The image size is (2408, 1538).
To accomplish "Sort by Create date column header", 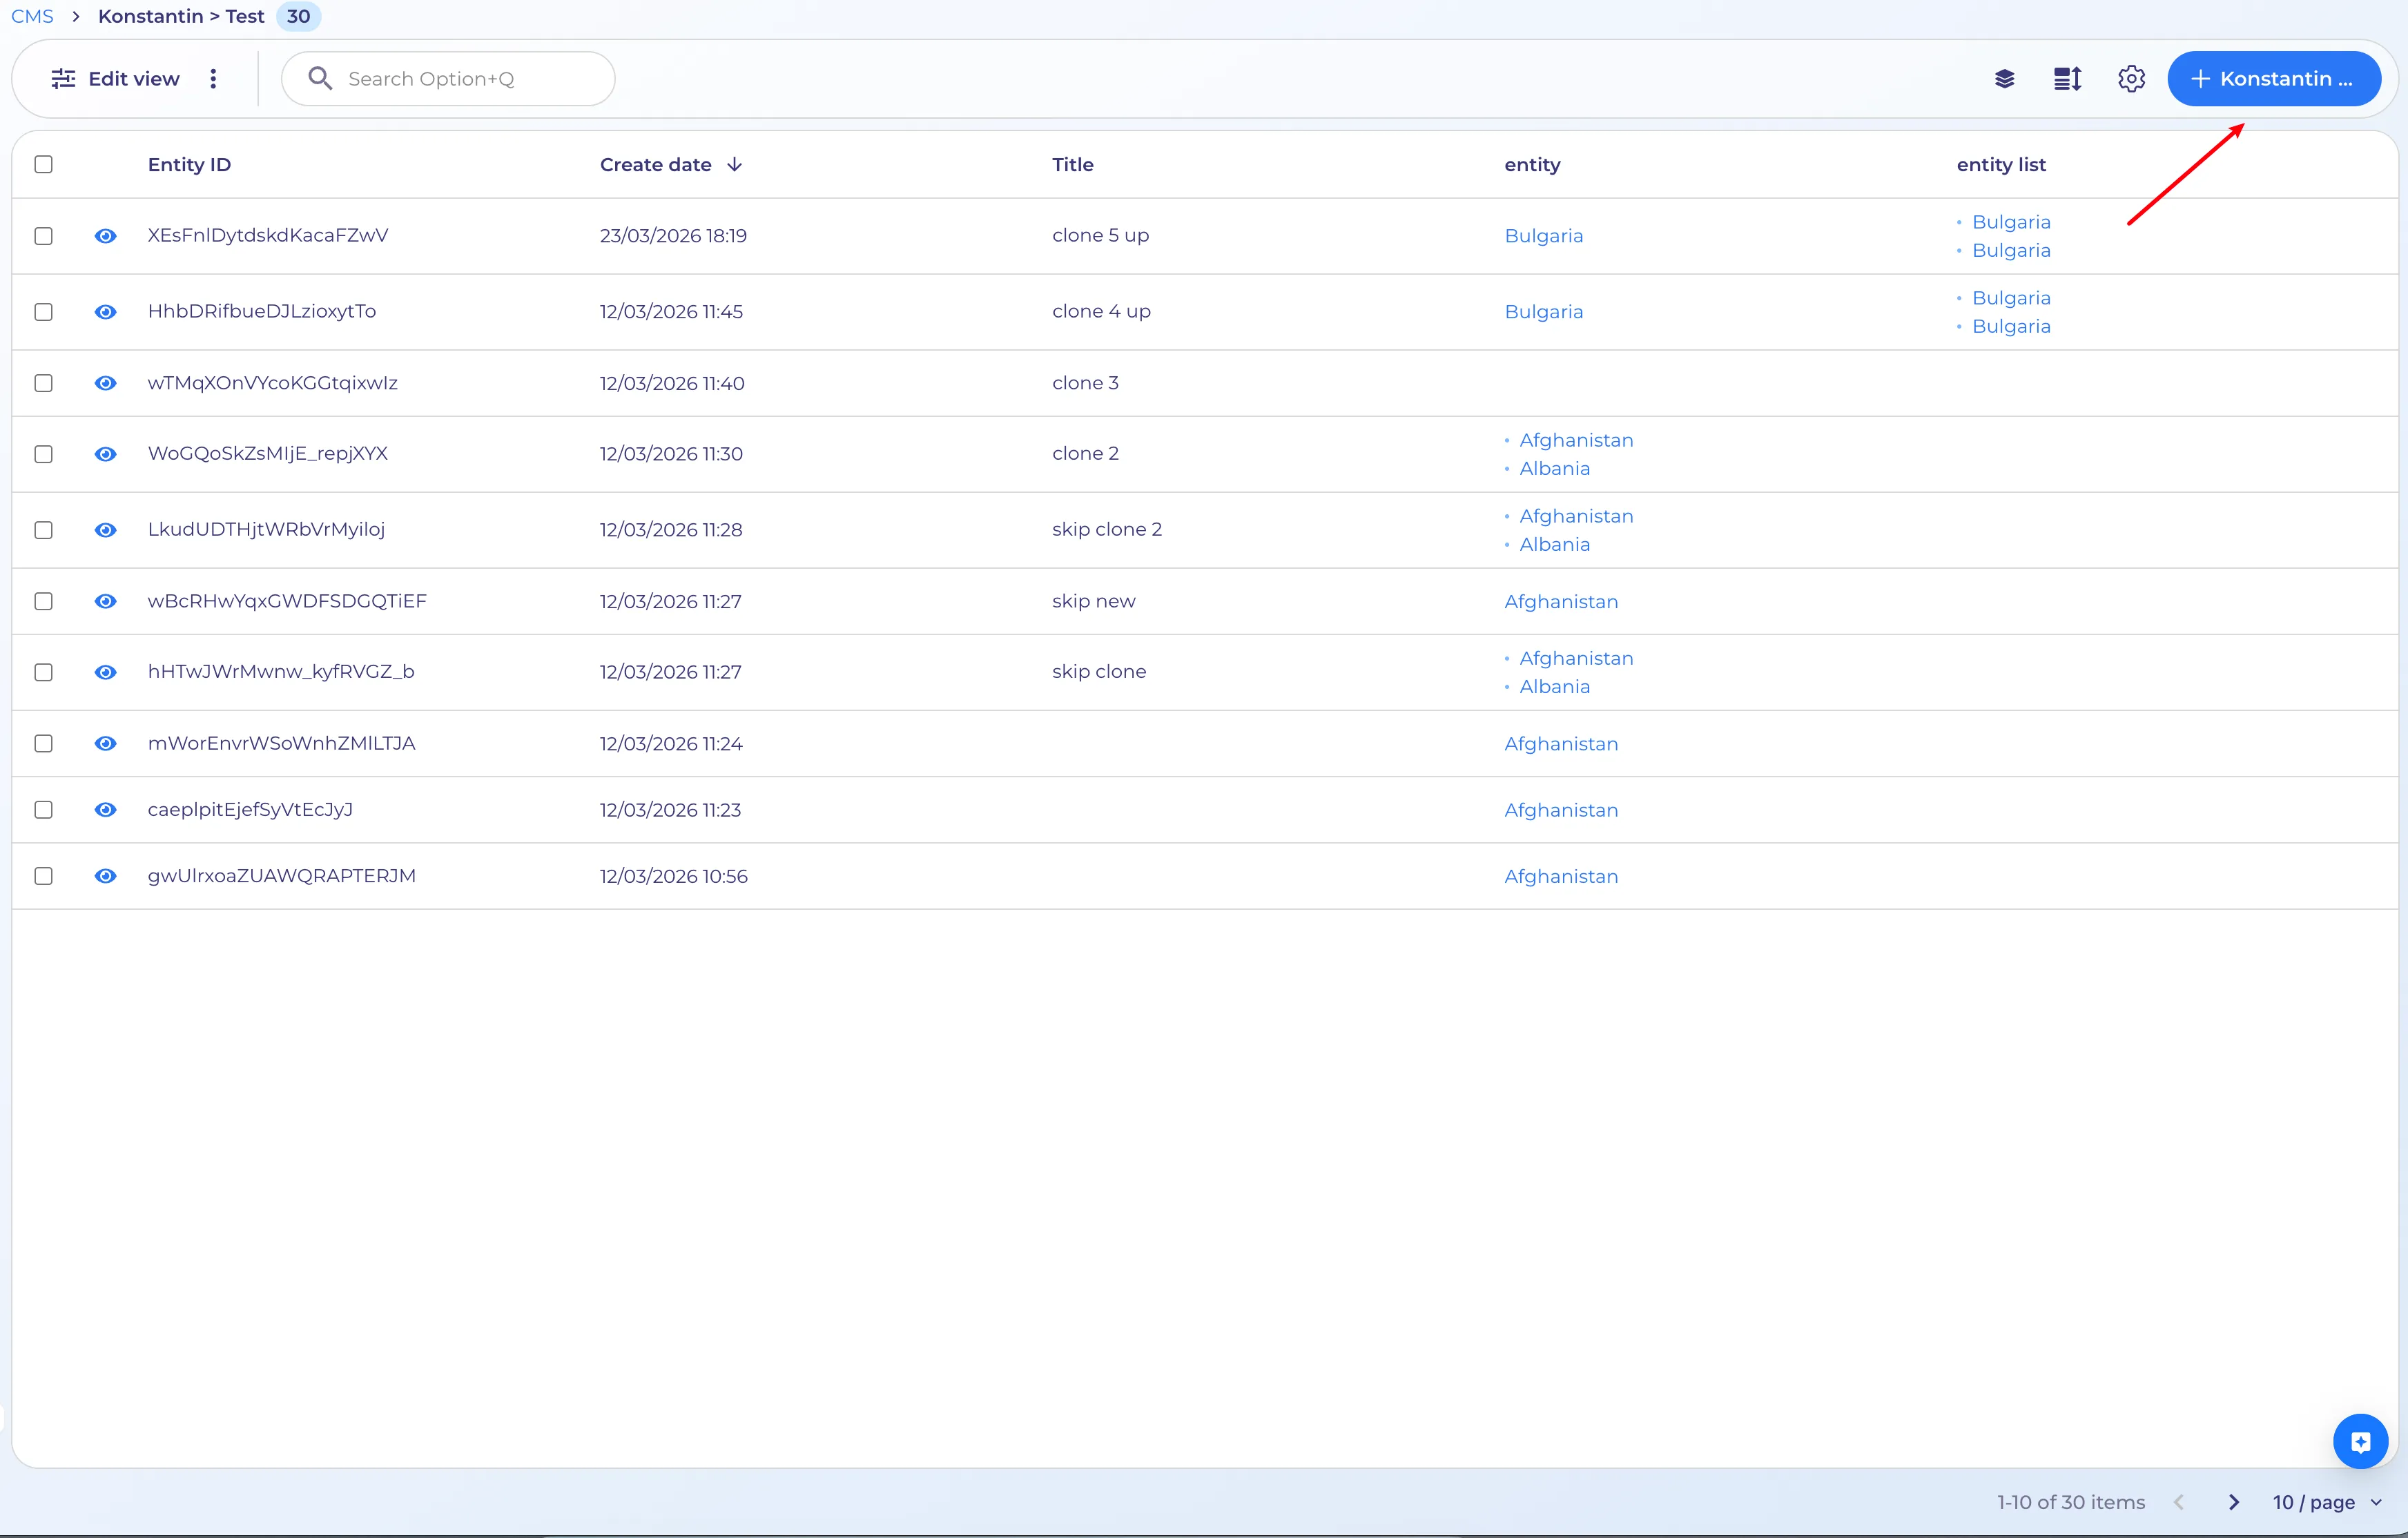I will coord(655,164).
